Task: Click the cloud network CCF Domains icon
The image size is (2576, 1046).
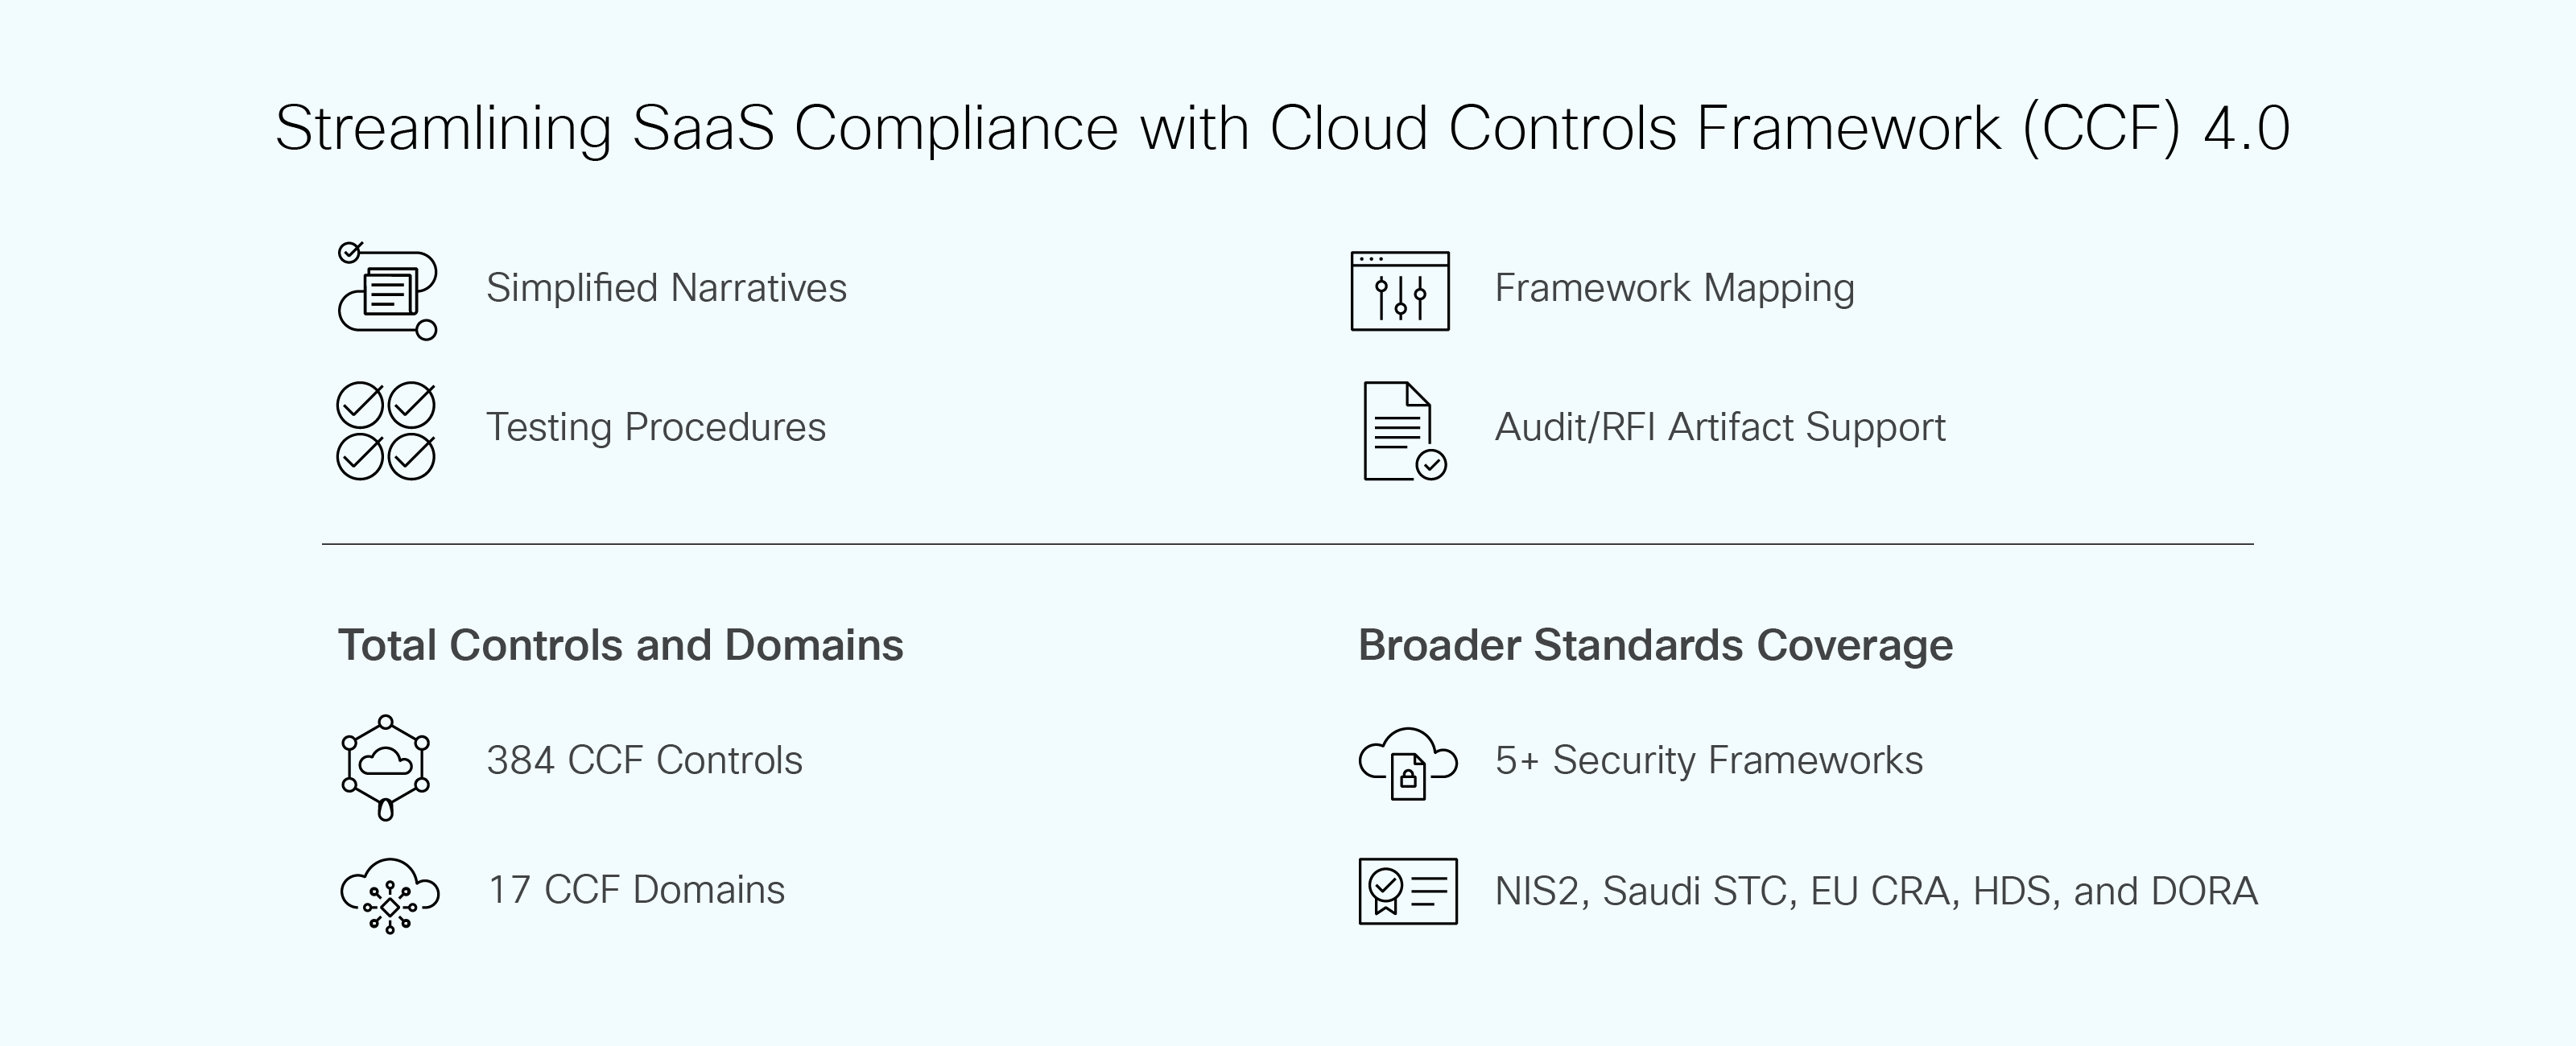Action: click(x=390, y=895)
